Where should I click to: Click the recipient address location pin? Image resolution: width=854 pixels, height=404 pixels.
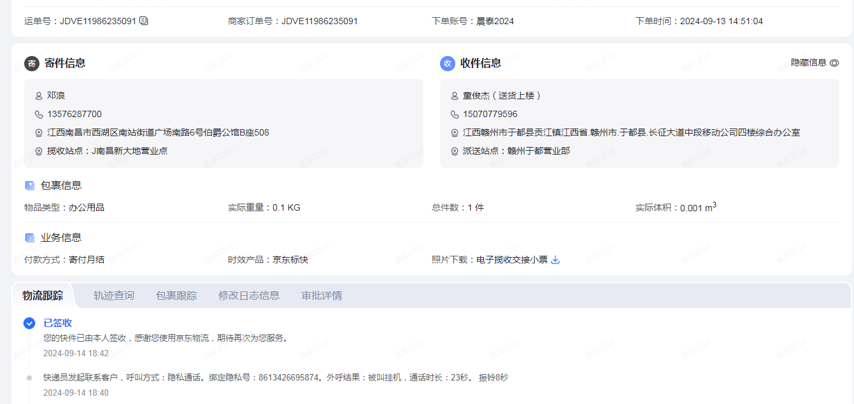click(x=455, y=133)
